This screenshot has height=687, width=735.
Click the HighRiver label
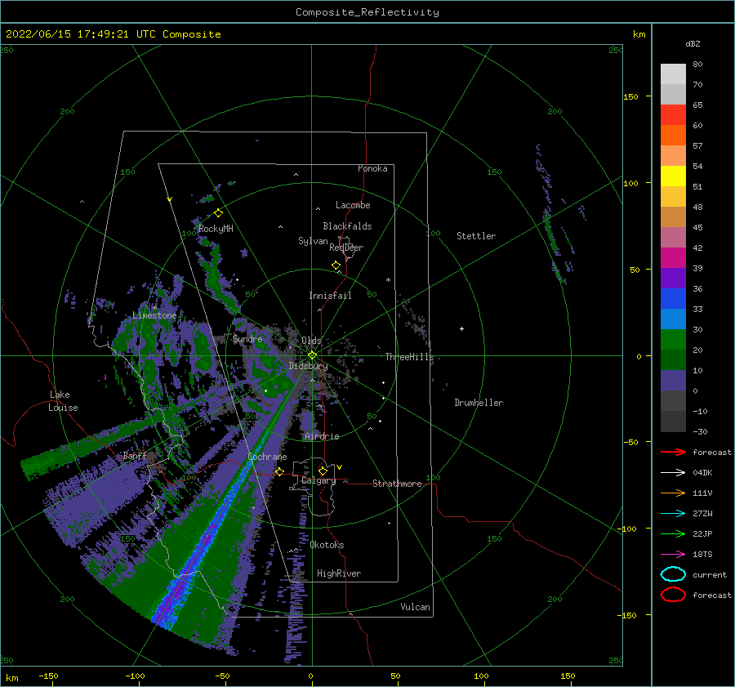tap(339, 573)
